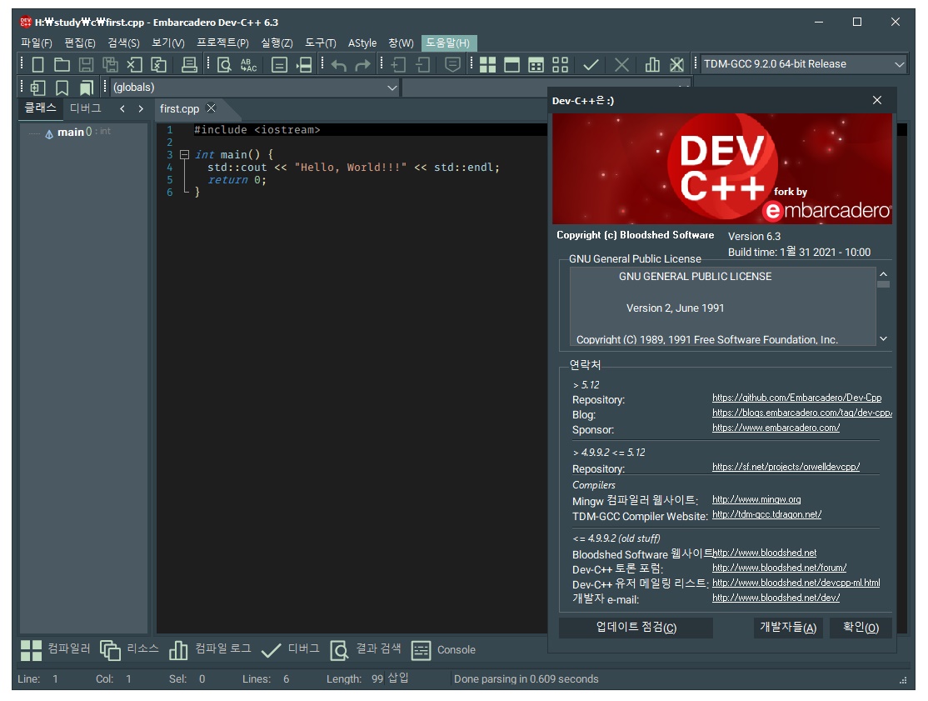Click the license box scroll-down arrow

[883, 338]
